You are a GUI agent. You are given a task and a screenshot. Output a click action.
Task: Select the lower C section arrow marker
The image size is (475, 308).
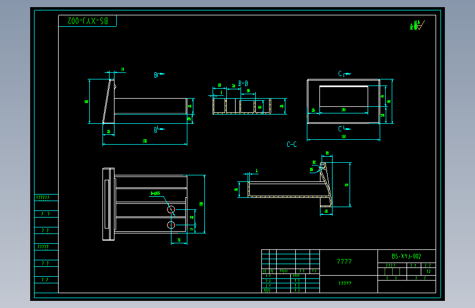(345, 129)
